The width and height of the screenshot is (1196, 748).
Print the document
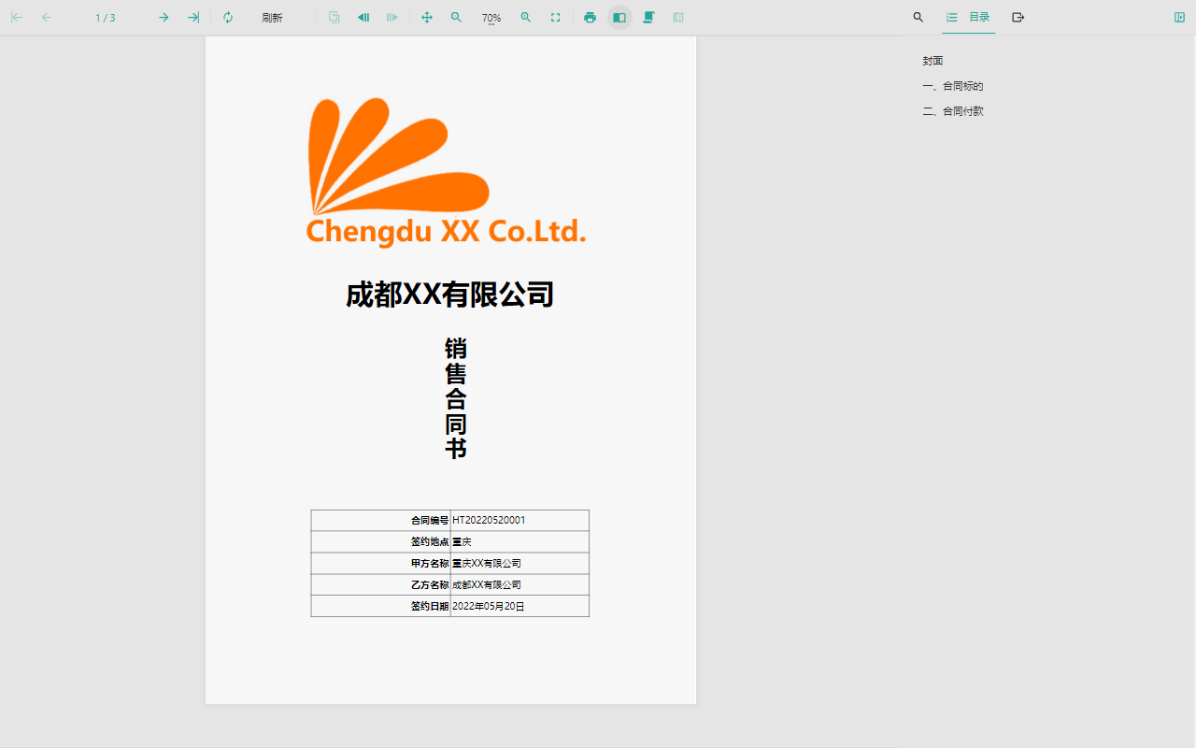click(x=590, y=18)
